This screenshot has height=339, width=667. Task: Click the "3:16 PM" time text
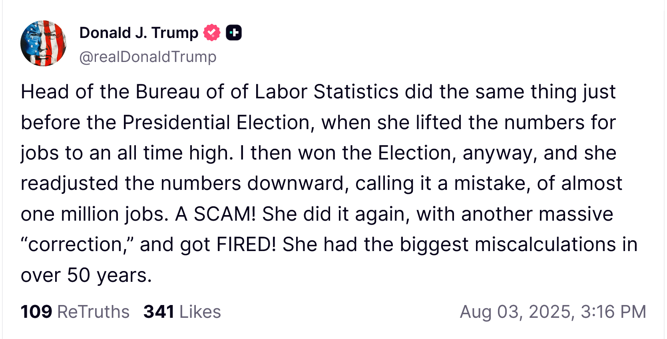[613, 312]
